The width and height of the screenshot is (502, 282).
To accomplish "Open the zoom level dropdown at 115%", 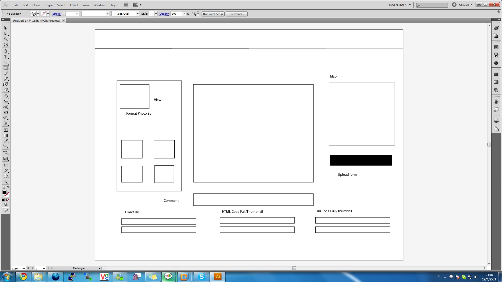I will click(x=24, y=268).
